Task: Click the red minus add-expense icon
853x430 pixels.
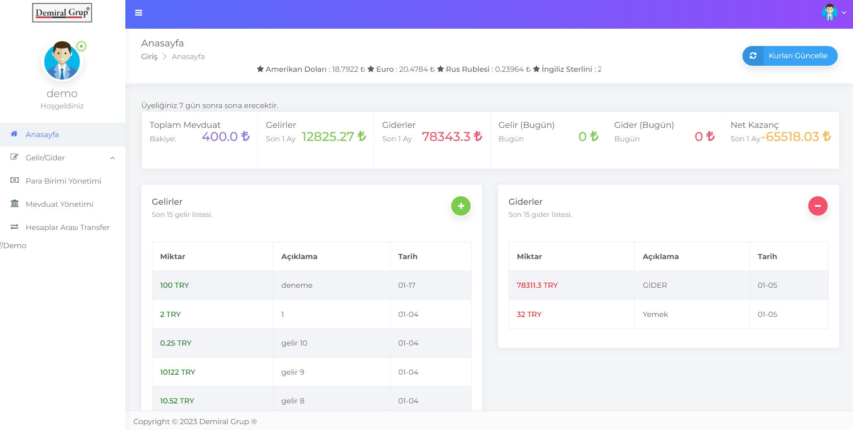Action: [818, 206]
